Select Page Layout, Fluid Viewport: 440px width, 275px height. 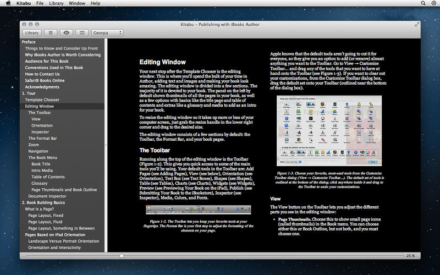[45, 222]
